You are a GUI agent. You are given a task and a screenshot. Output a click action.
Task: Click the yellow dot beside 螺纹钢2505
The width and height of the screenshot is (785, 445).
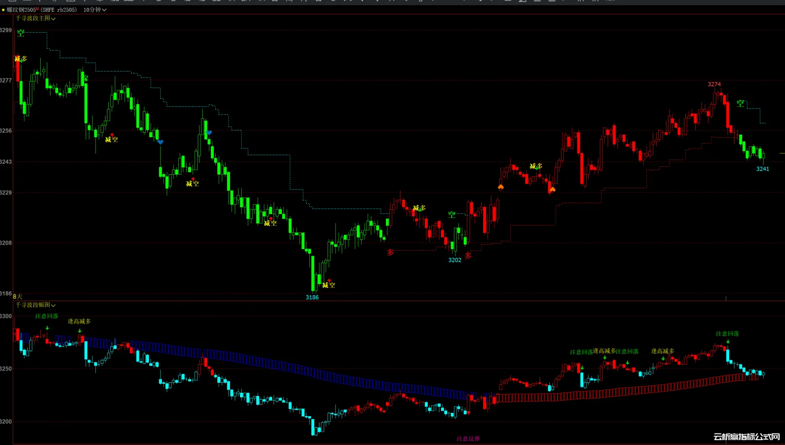3,10
